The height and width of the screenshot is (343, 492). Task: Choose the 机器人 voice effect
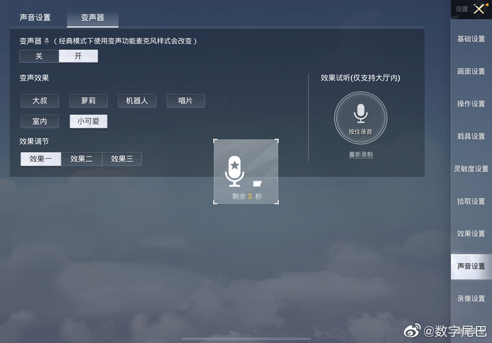pyautogui.click(x=137, y=101)
